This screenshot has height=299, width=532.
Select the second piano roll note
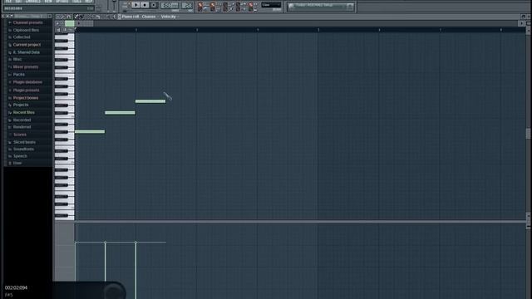(120, 113)
